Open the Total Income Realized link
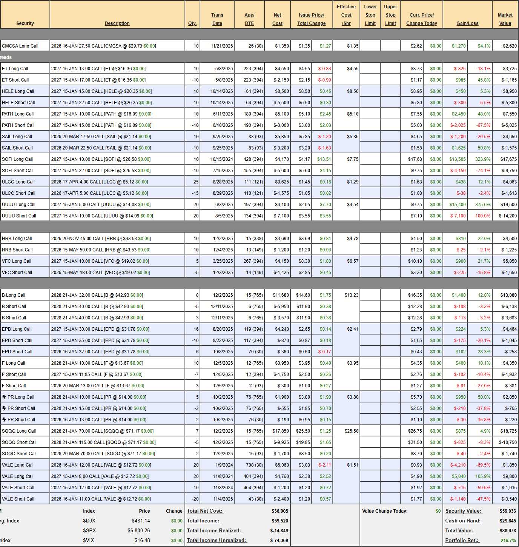Image resolution: width=519 pixels, height=547 pixels. pos(214,531)
